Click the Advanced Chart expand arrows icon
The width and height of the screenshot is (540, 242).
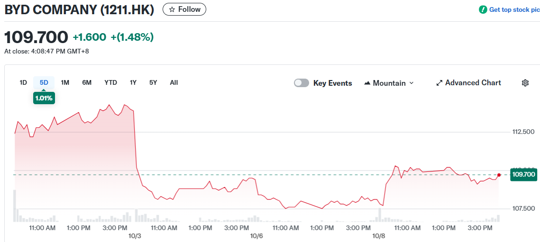pyautogui.click(x=439, y=83)
